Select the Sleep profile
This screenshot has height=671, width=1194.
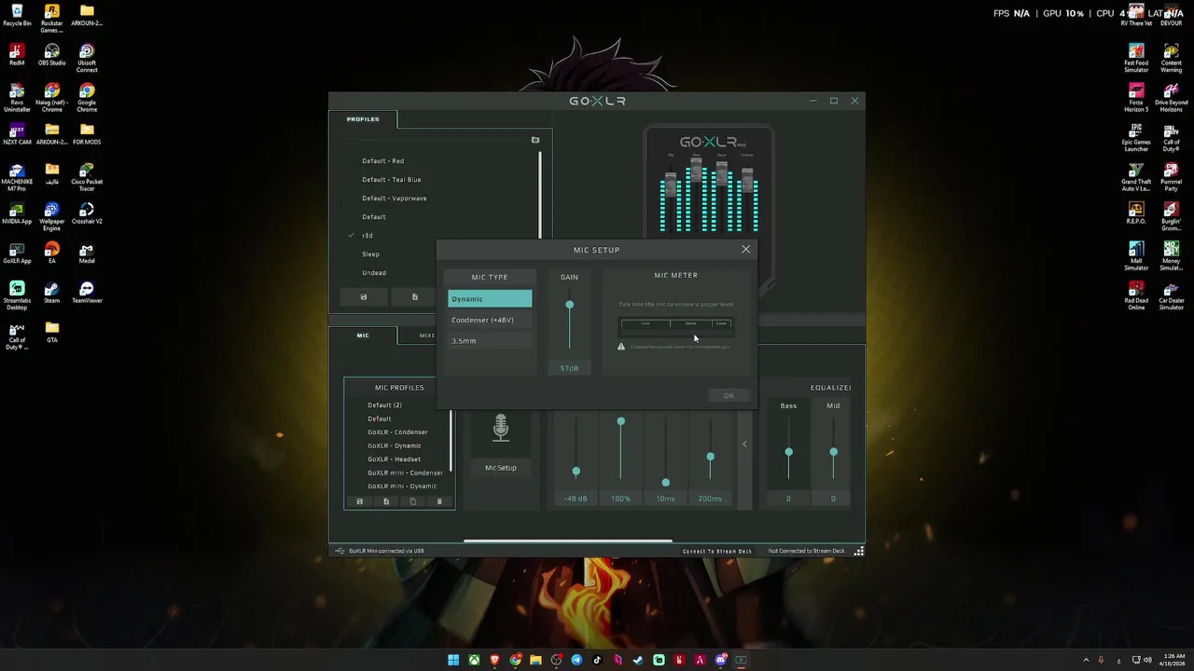tap(370, 254)
